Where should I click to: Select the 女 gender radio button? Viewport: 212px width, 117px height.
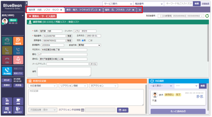click(89, 40)
